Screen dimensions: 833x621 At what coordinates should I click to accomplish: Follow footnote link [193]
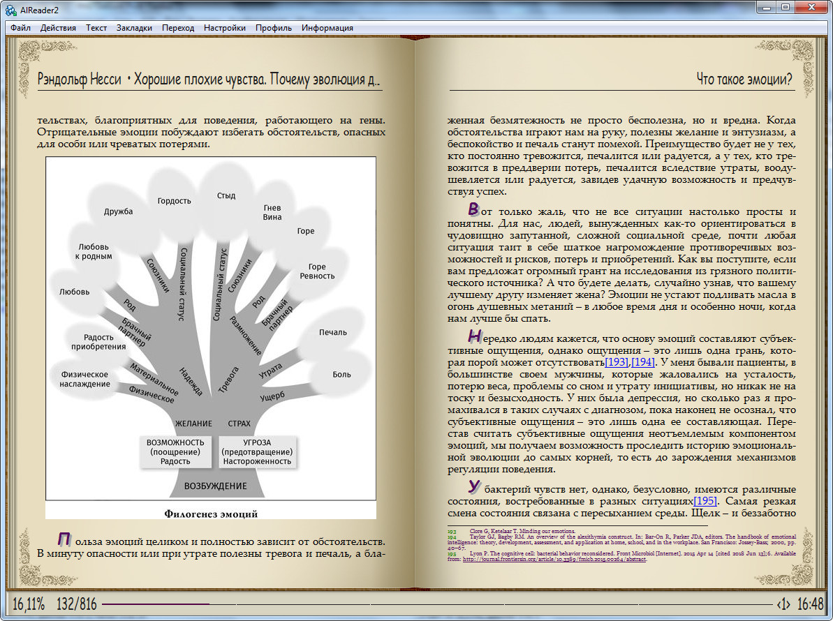click(617, 363)
